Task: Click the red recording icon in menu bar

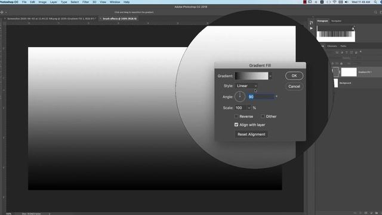Action: 305,2
